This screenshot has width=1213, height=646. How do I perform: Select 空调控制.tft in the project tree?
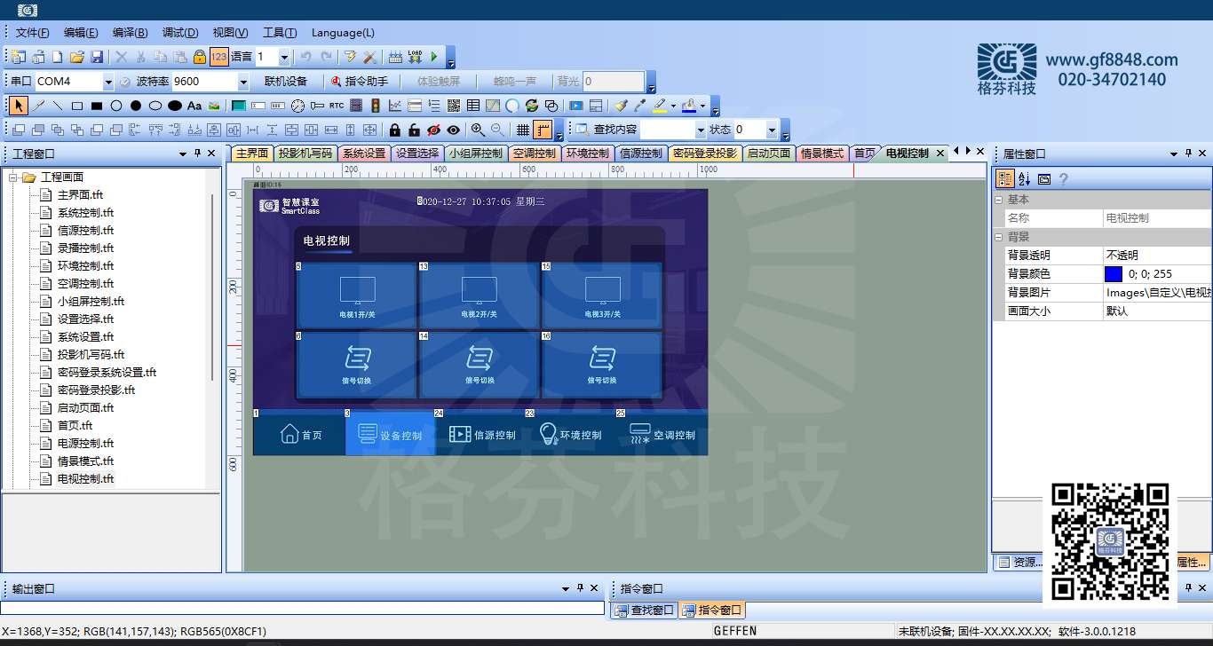click(x=85, y=284)
